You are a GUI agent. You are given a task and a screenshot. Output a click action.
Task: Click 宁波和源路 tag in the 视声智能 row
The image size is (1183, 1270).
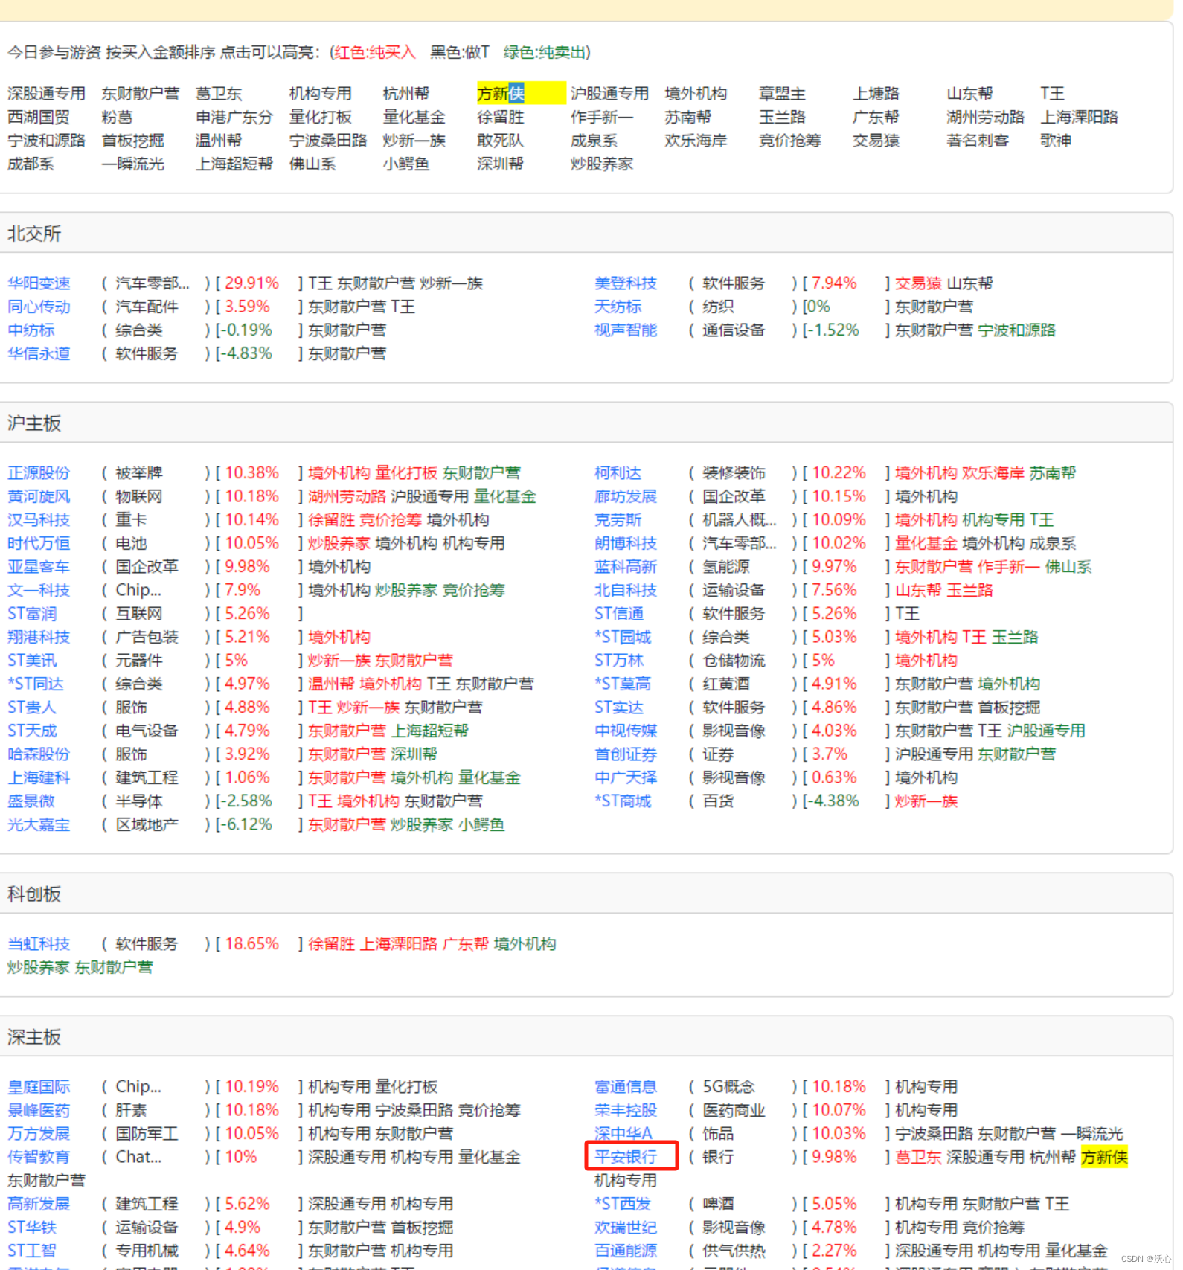coord(1016,330)
